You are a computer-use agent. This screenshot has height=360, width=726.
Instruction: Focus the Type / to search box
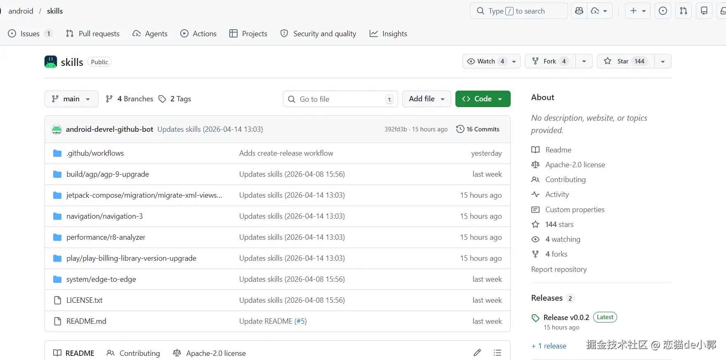(x=519, y=11)
